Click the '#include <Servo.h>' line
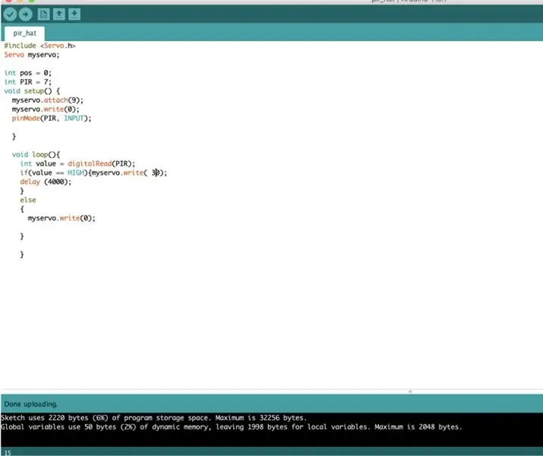Viewport: 543px width, 456px height. [39, 46]
